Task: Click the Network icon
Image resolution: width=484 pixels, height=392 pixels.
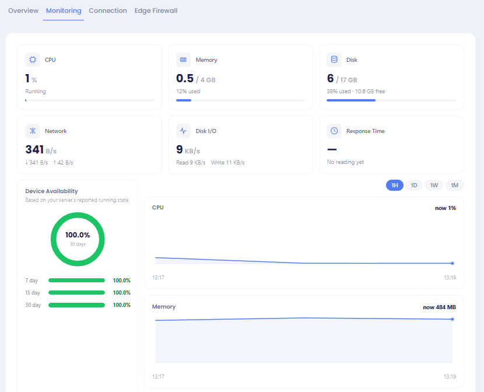Action: click(33, 131)
